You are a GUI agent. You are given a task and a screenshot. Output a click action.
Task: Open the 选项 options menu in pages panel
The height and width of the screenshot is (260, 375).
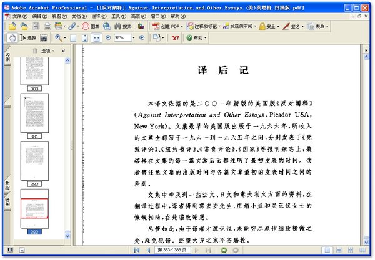(x=47, y=51)
